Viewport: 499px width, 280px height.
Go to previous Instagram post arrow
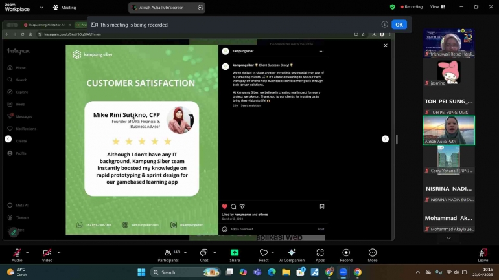click(8, 139)
